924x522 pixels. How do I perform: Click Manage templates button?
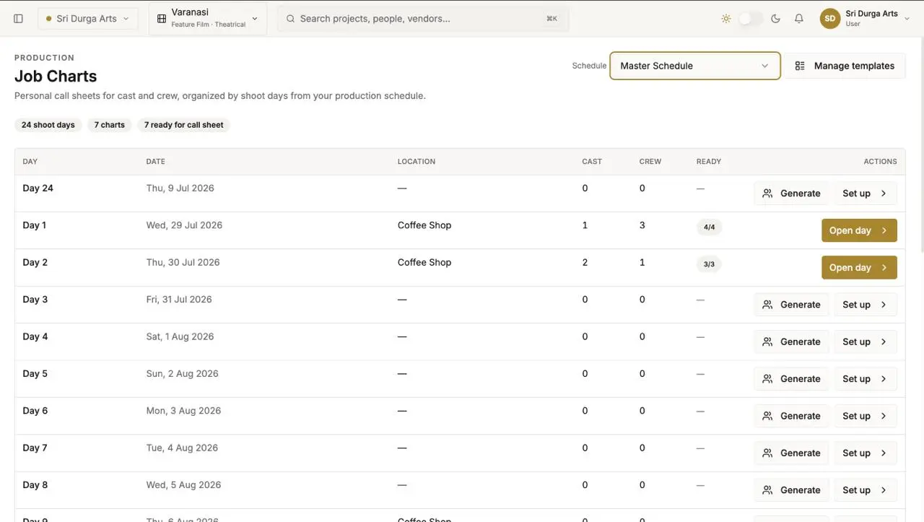pos(845,66)
